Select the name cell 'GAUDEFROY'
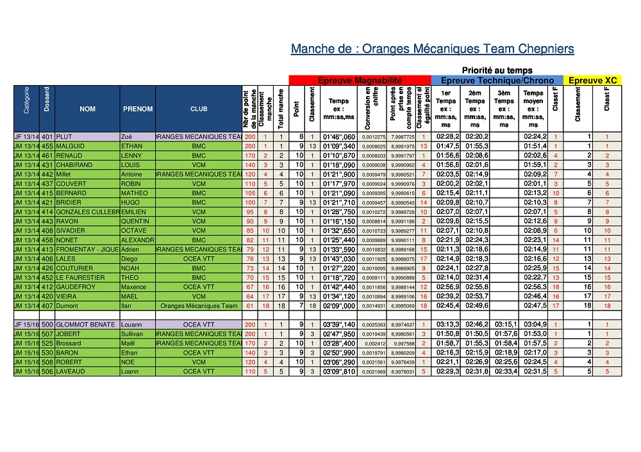 point(87,287)
